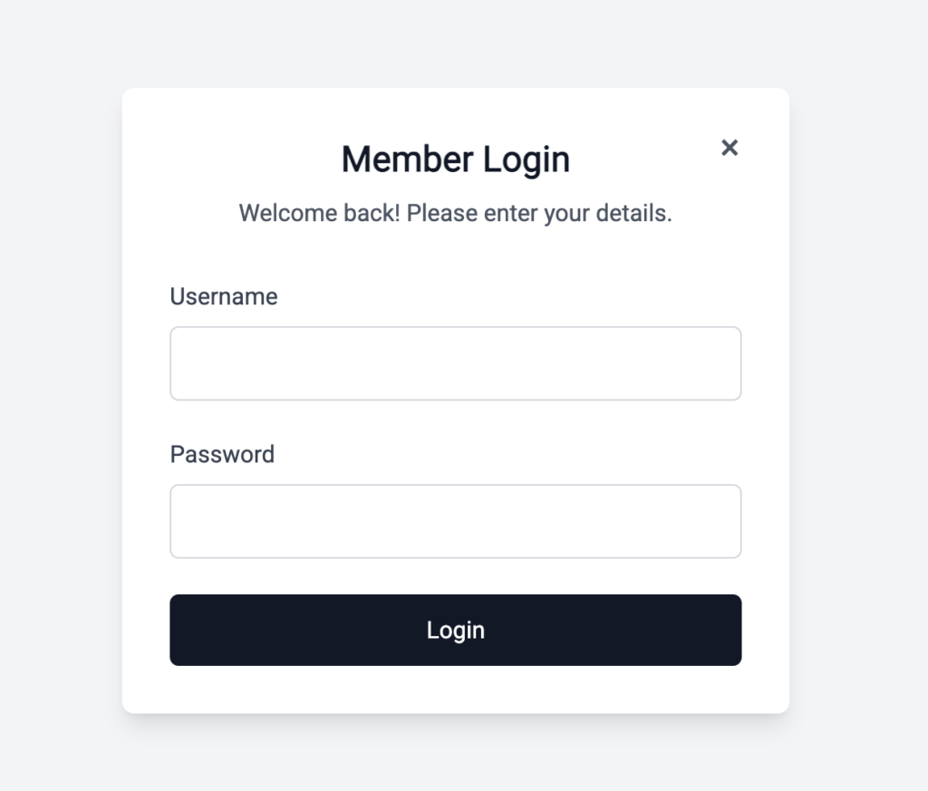This screenshot has width=928, height=791.
Task: Focus the Username input field
Action: coord(455,363)
